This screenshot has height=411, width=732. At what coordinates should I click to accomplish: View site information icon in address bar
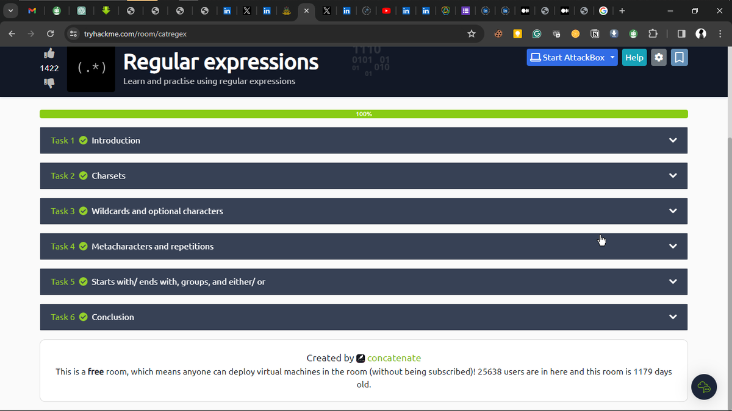pos(73,34)
